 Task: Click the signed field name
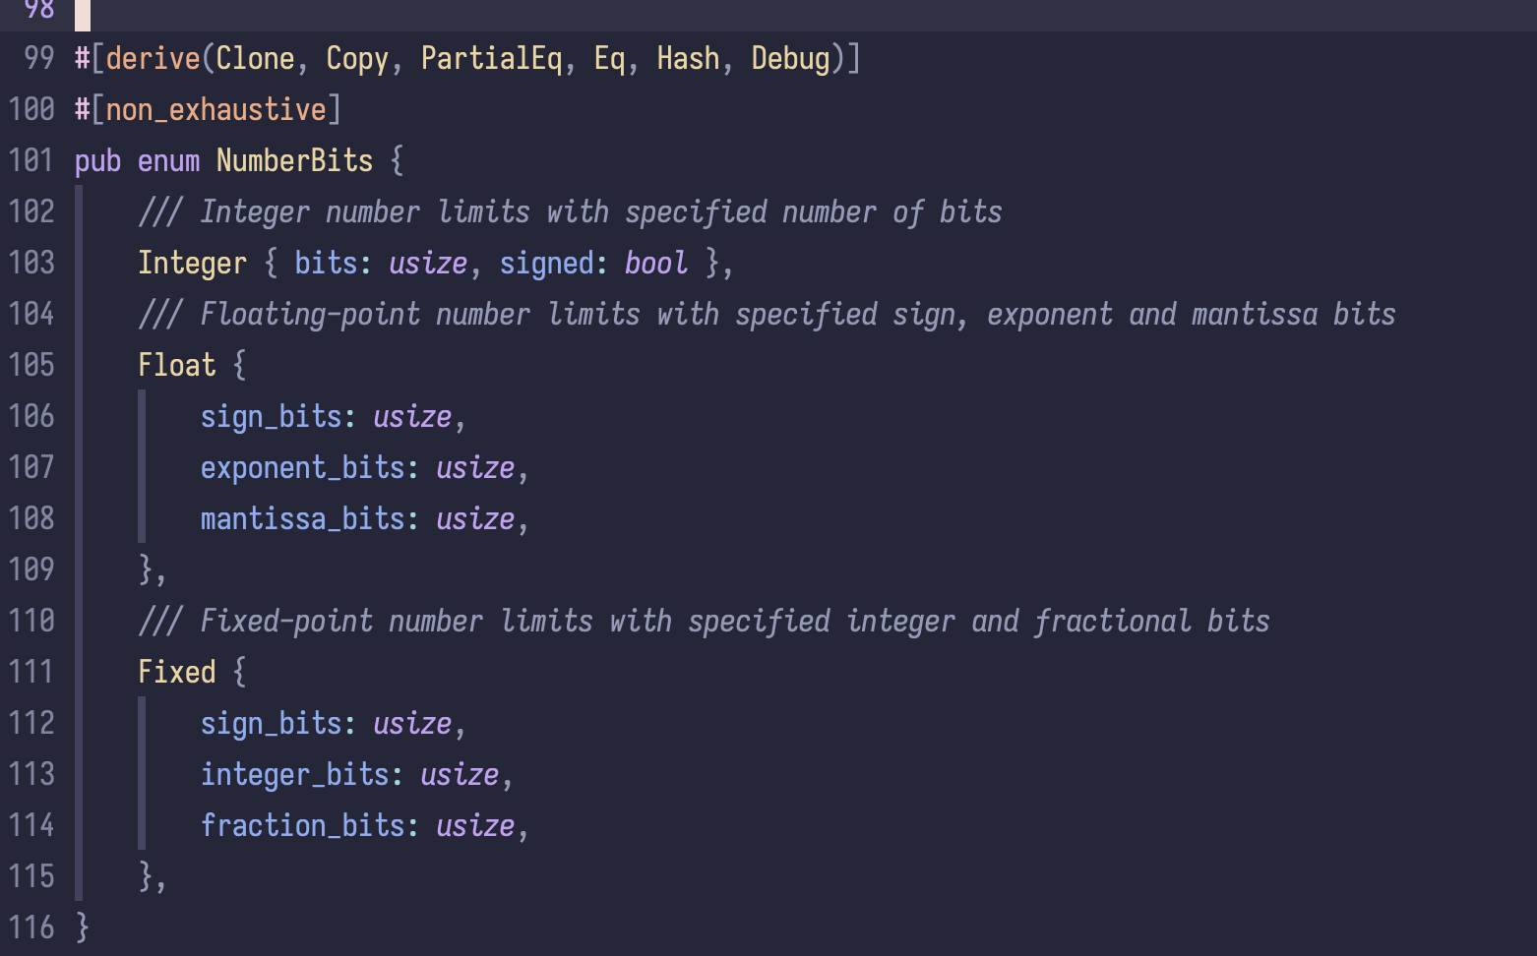546,264
